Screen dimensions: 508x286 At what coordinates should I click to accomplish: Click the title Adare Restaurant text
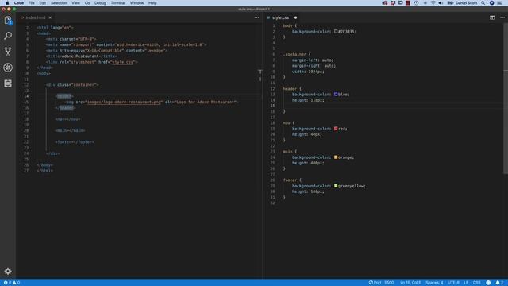(80, 56)
